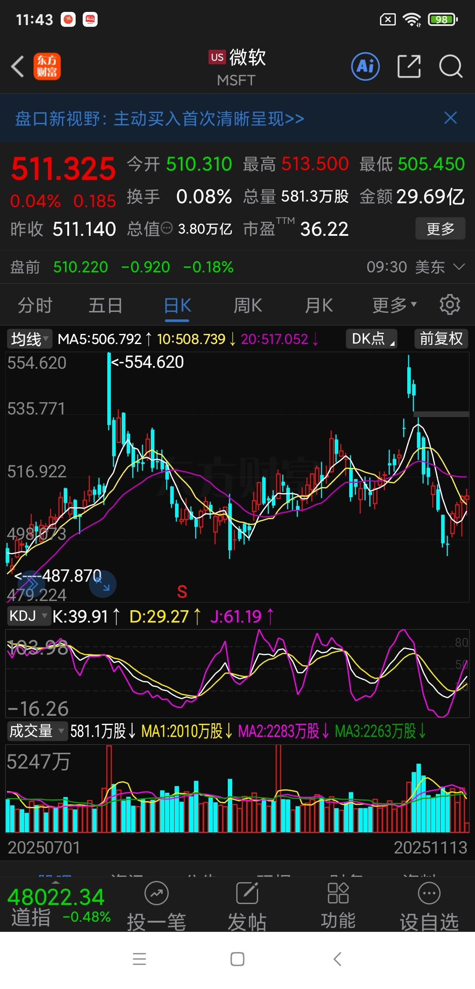
Task: Close the blue promo banner
Action: coord(450,118)
